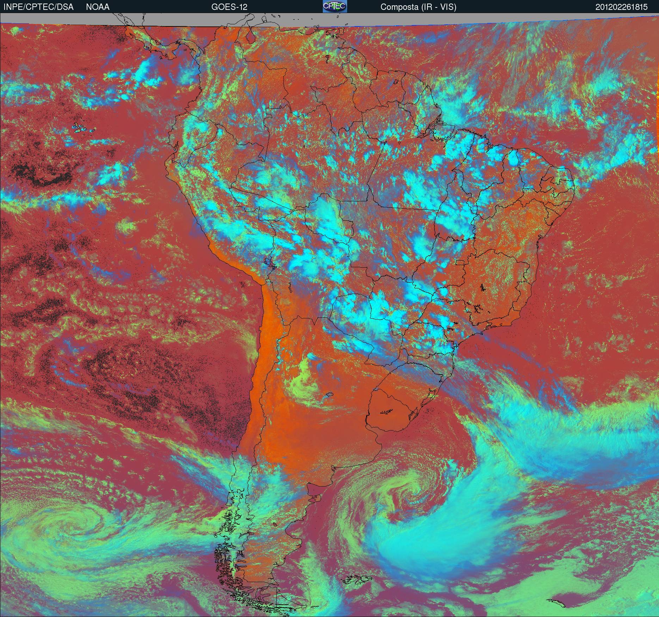This screenshot has width=659, height=617.
Task: Click the 201202261815 timestamp
Action: [622, 7]
